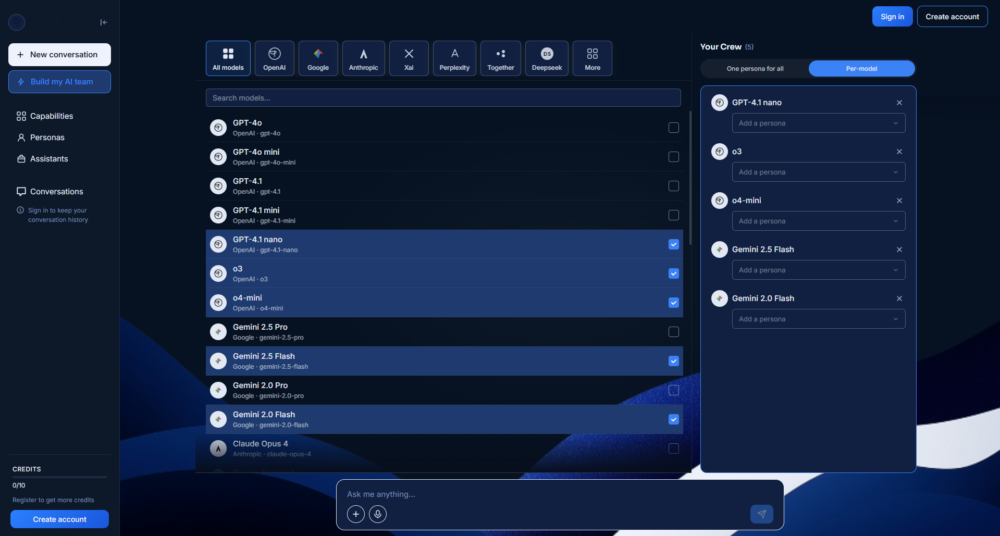Screen dimensions: 1000x536
Task: Check the GPT-4.1 checkbox
Action: tap(674, 186)
